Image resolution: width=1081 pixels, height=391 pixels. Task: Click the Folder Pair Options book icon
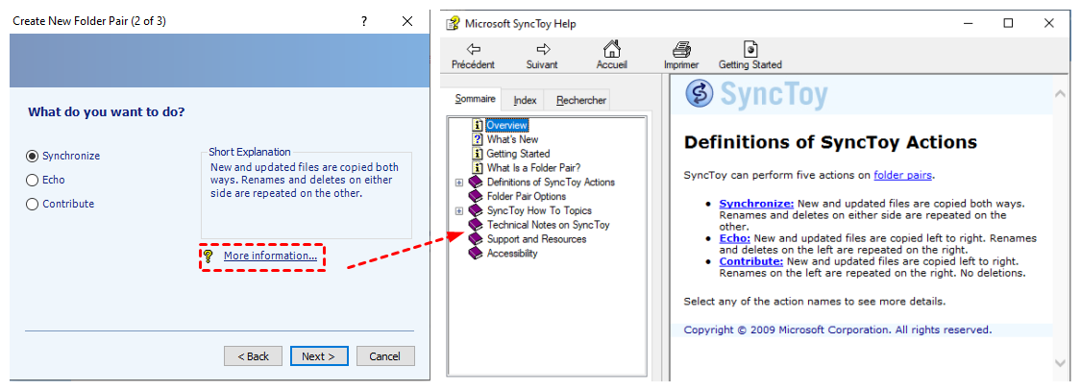point(476,197)
